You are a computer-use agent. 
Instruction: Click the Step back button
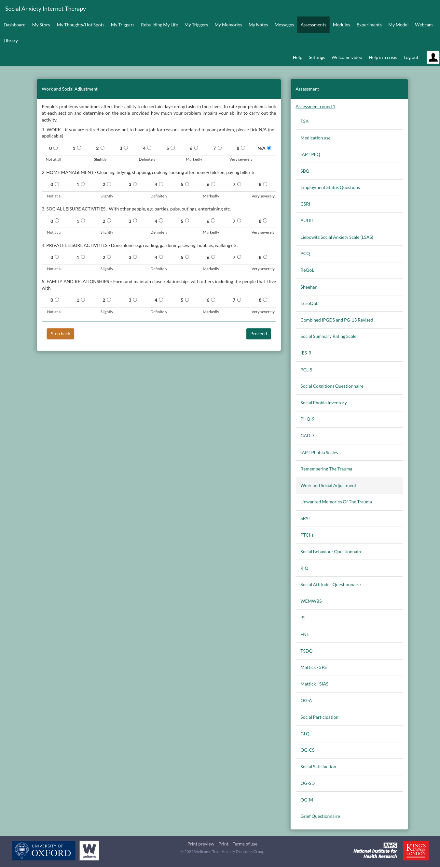click(60, 334)
